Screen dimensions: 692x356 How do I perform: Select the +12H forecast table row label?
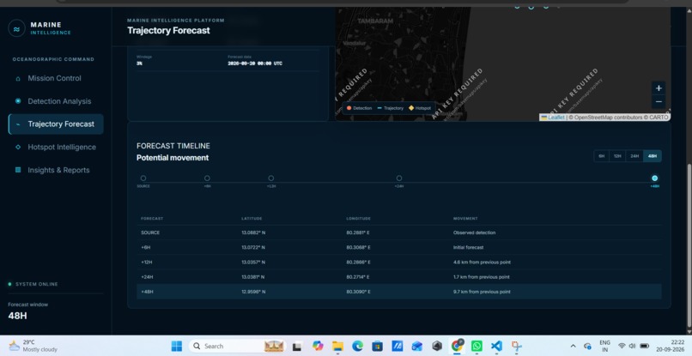147,262
